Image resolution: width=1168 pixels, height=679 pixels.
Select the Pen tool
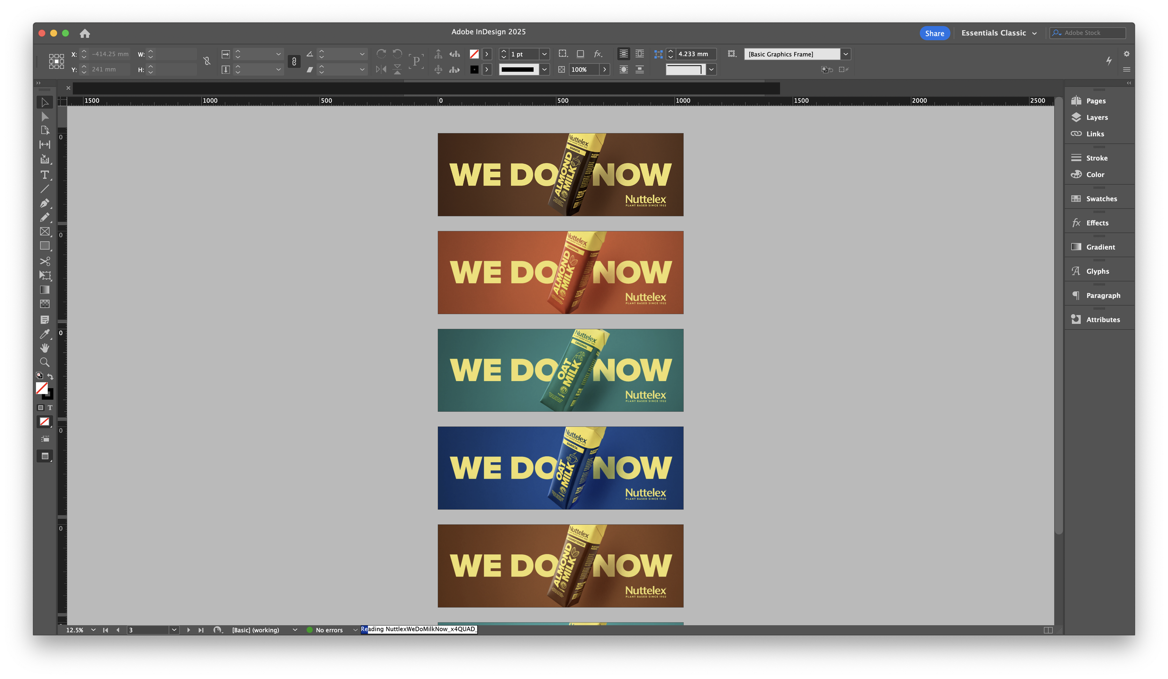pos(45,203)
